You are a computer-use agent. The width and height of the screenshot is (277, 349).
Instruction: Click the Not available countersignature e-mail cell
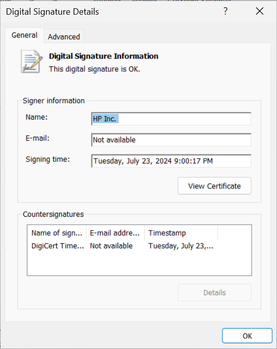click(111, 246)
